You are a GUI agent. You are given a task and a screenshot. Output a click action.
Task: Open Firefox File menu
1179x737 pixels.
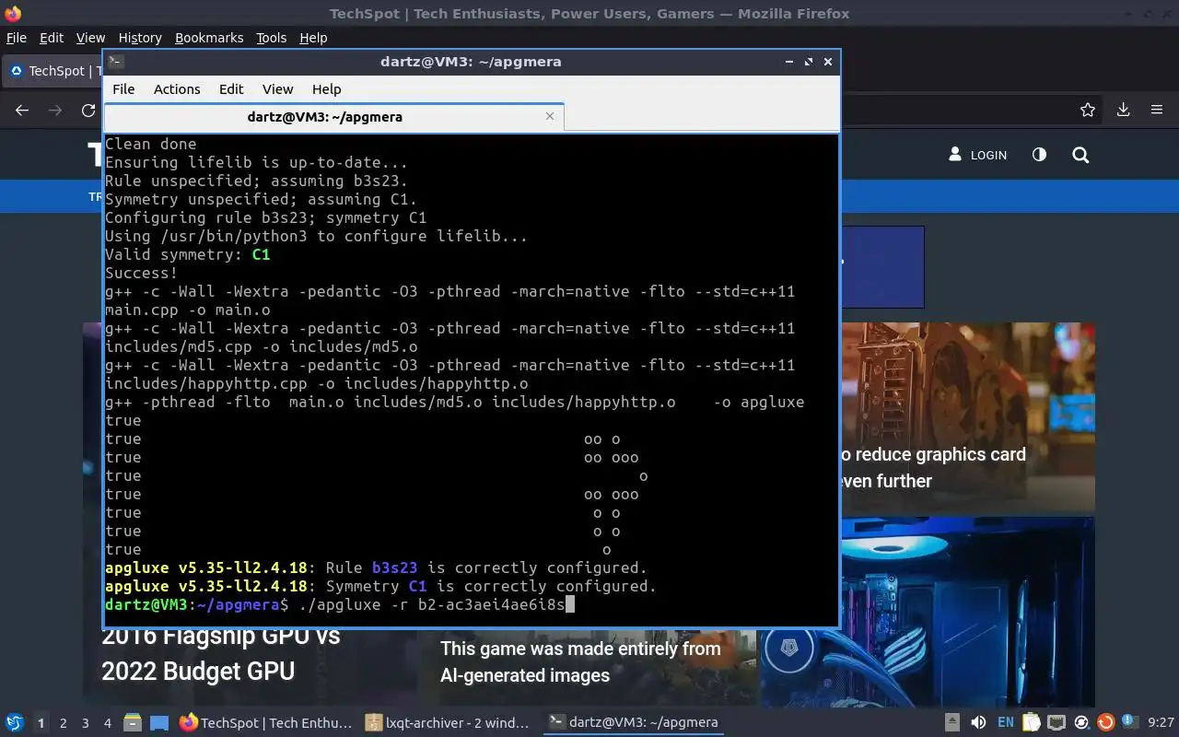17,38
